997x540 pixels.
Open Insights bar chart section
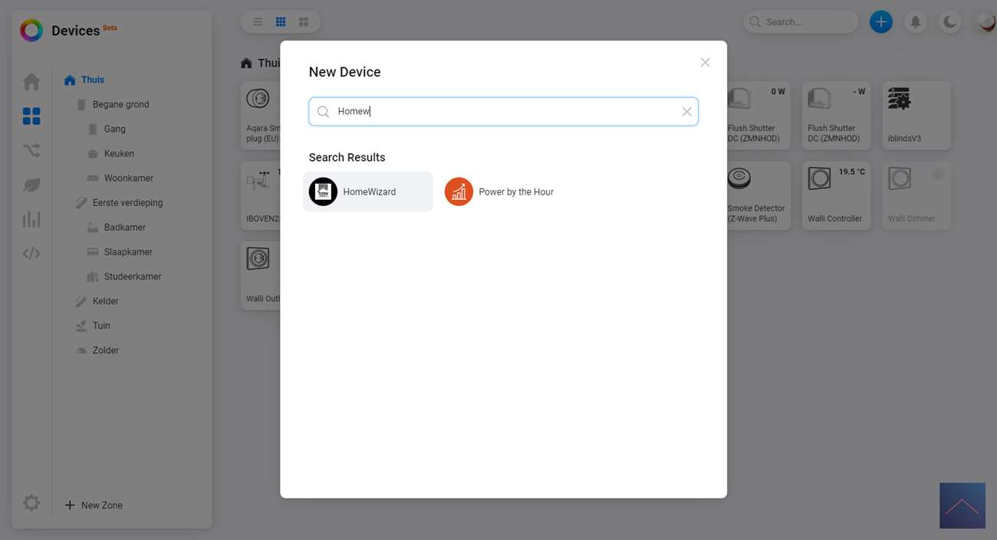(x=31, y=220)
